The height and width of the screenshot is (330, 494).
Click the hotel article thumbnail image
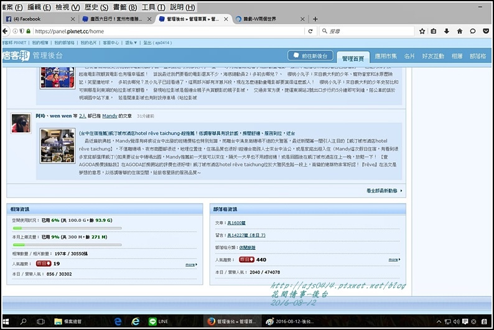[57, 147]
